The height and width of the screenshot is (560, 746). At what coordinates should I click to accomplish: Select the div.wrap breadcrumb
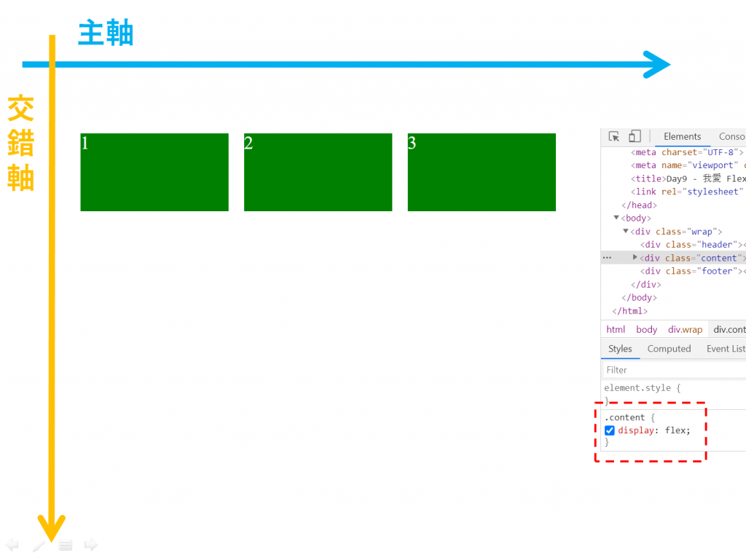click(685, 329)
